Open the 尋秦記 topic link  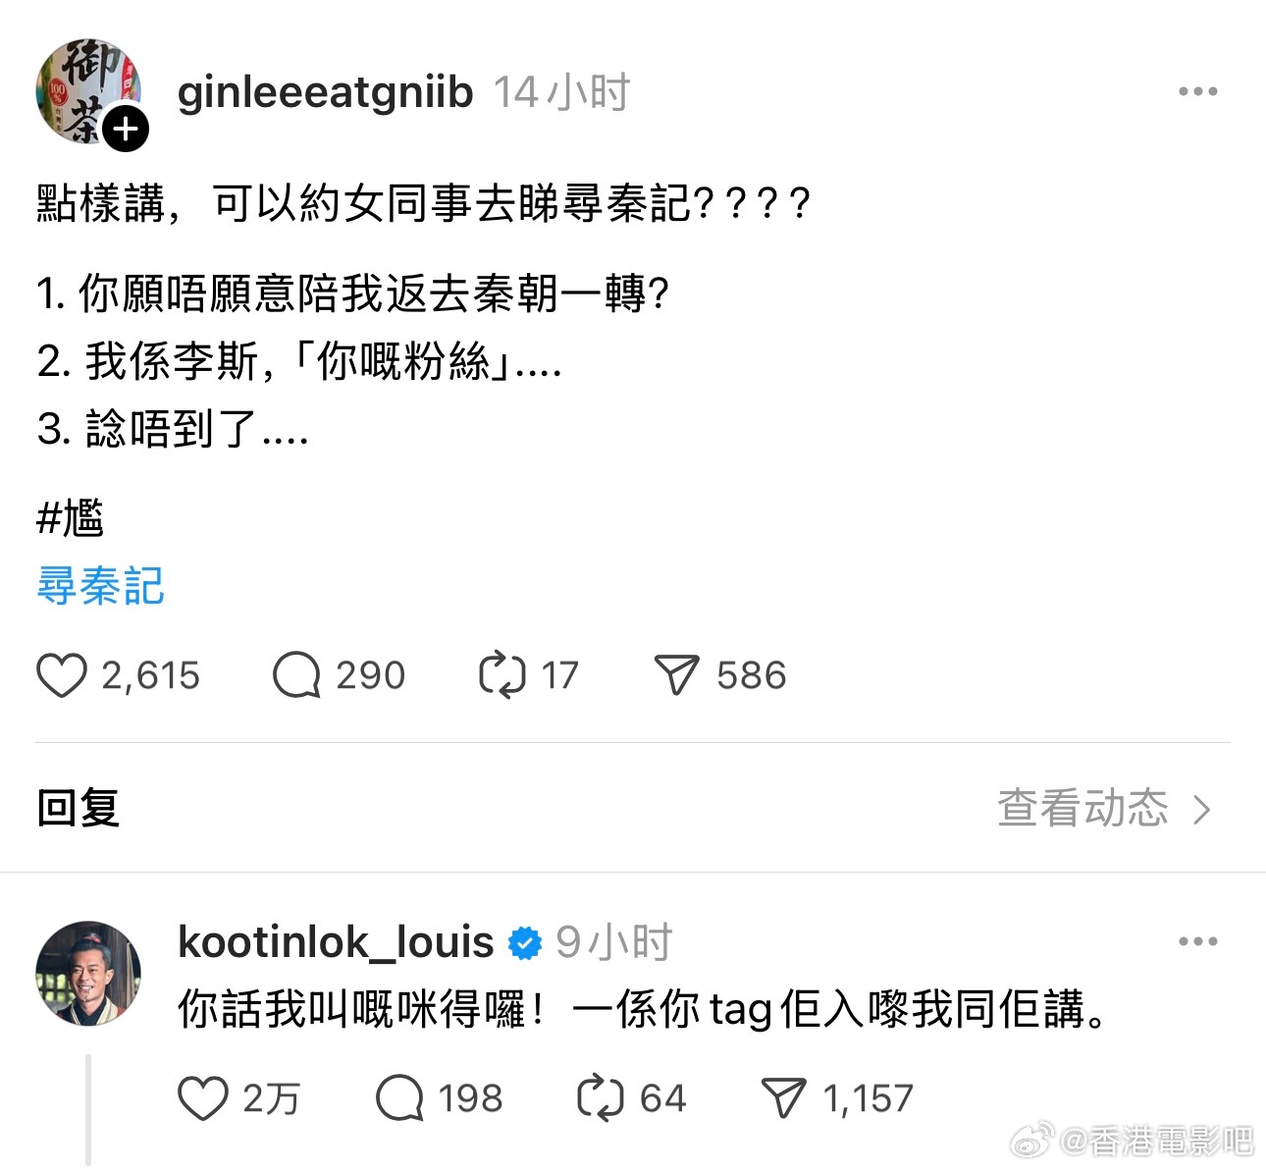[100, 586]
